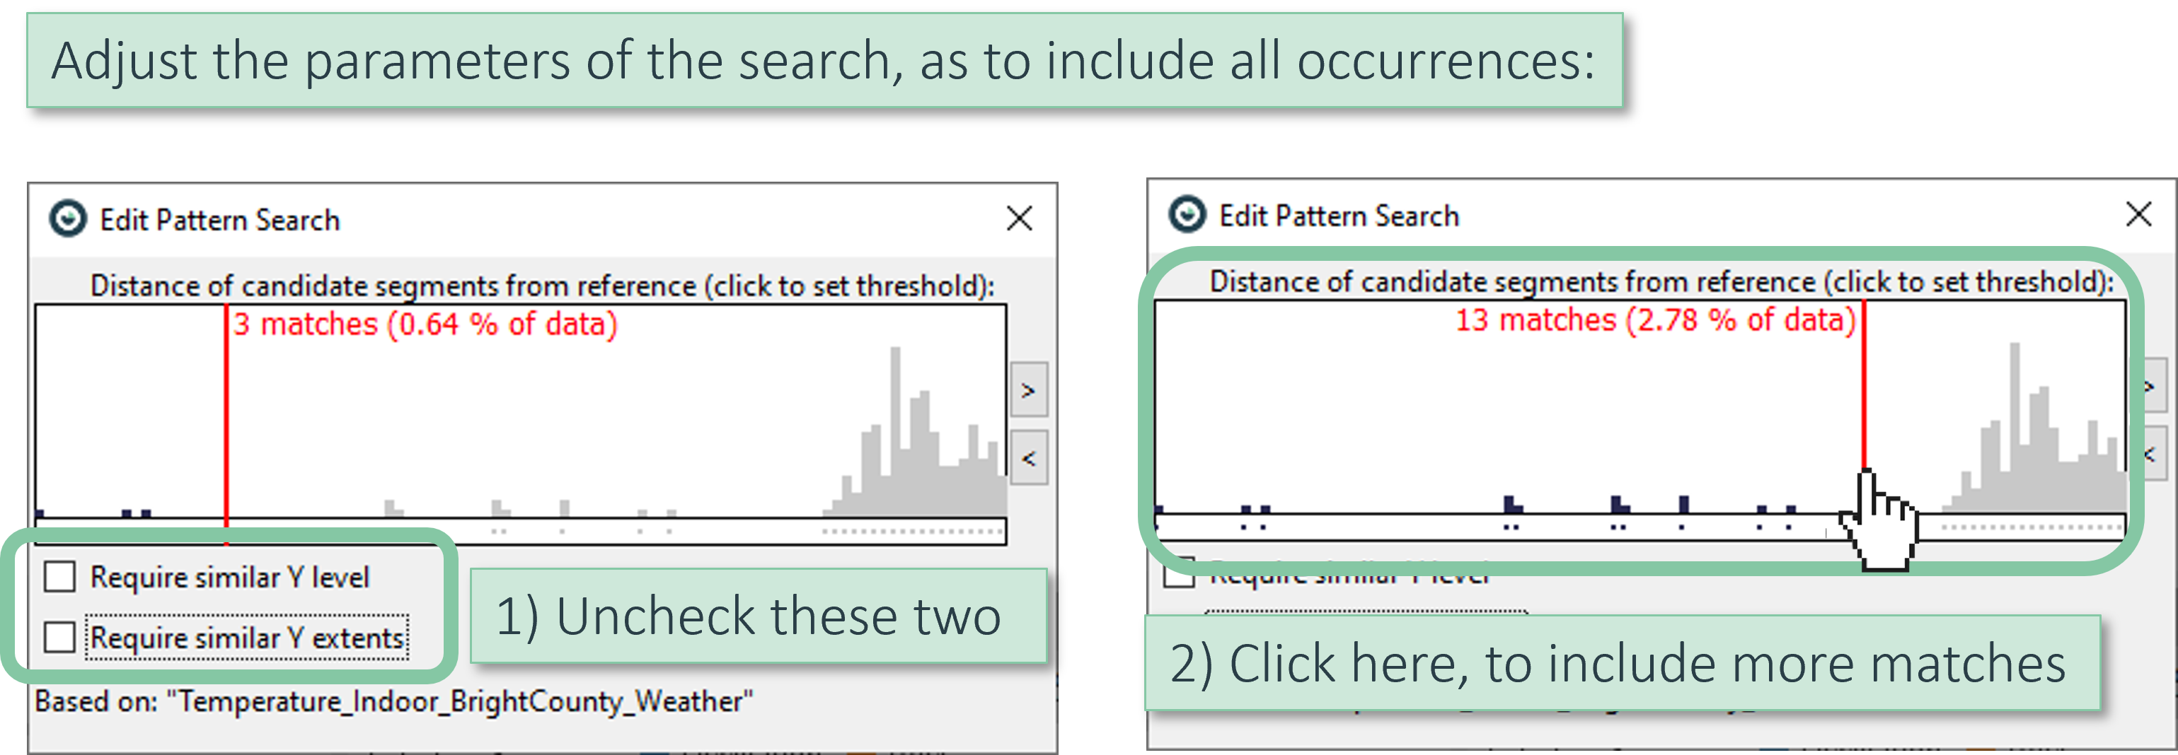Click the '3 matches (0.64 % of data)' label
Screen dimensions: 2178x755
tap(425, 324)
